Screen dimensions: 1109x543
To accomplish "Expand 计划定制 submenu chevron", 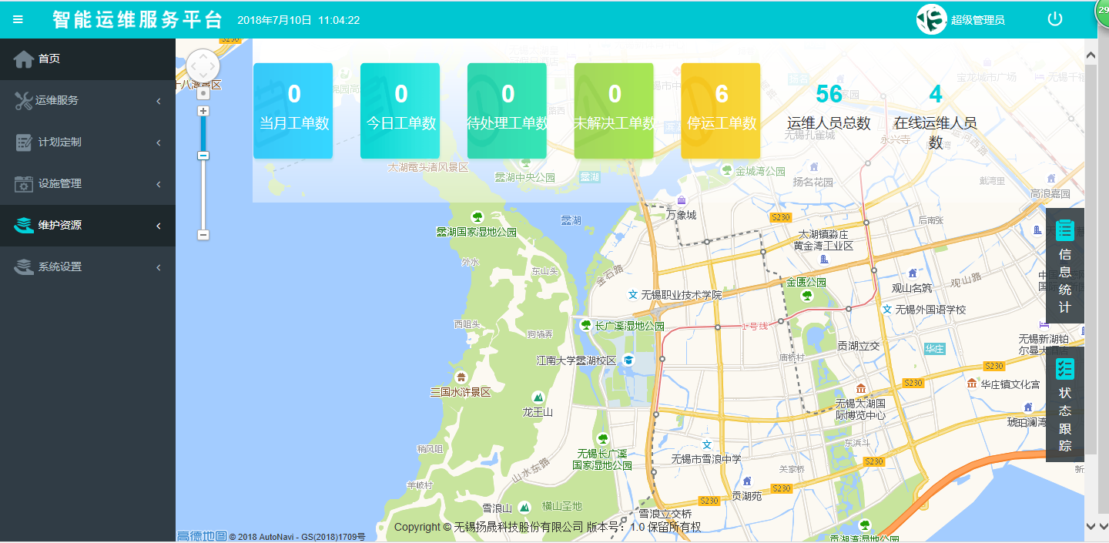I will 158,142.
